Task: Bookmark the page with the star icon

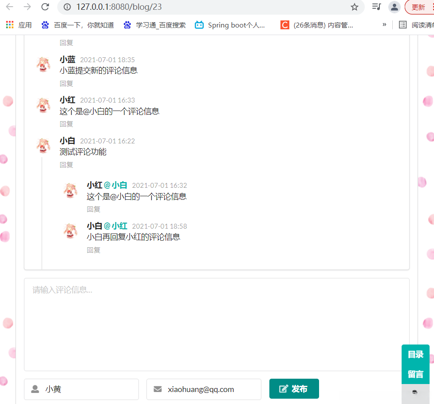Action: 354,8
